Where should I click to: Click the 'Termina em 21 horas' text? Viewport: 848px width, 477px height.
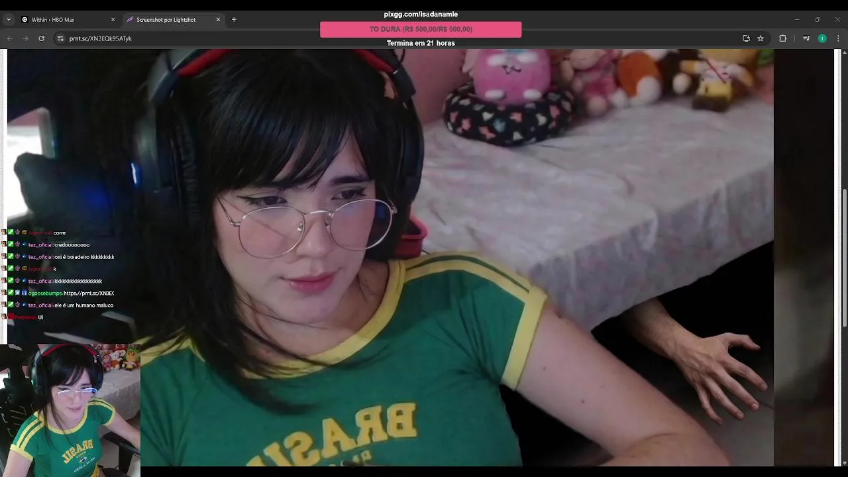tap(421, 43)
